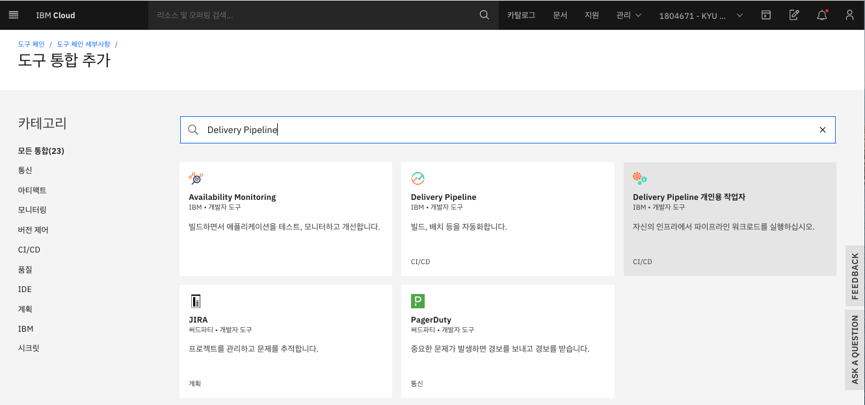This screenshot has width=865, height=405.
Task: Click the 계획 tag on JIRA card
Action: pos(195,384)
